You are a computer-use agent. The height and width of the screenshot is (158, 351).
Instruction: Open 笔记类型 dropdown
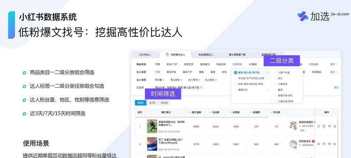coord(176,80)
